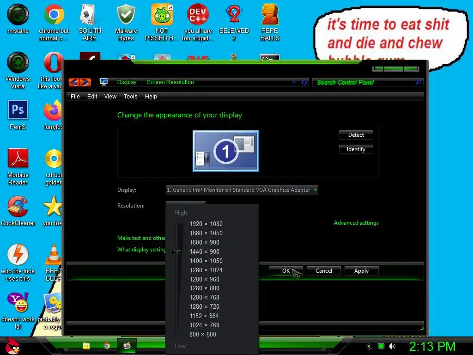Image resolution: width=473 pixels, height=355 pixels.
Task: Click the Identify button
Action: (x=356, y=149)
